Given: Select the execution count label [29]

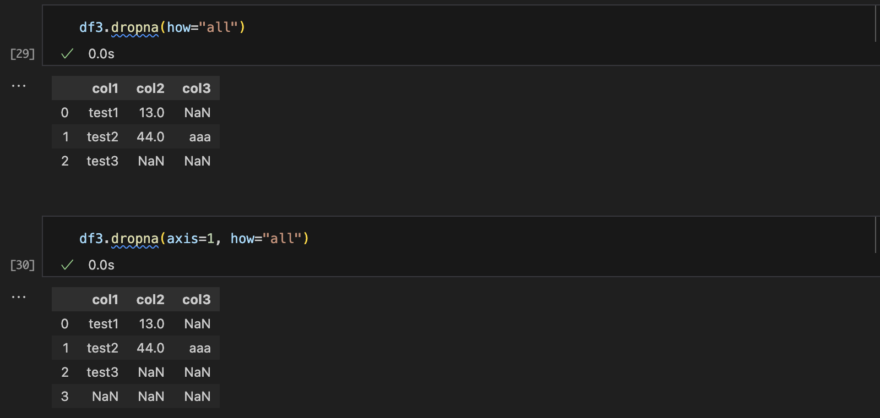Looking at the screenshot, I should tap(23, 54).
